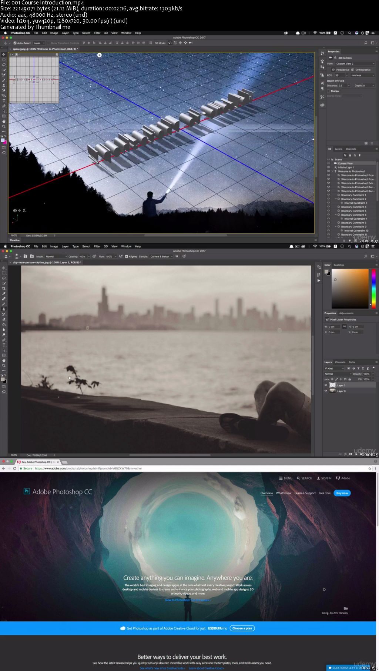
Task: Select the Crop tool in the skyline window
Action: (x=4, y=288)
